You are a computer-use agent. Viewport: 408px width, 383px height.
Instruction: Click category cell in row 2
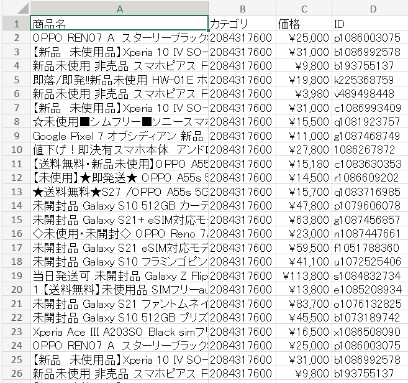242,38
